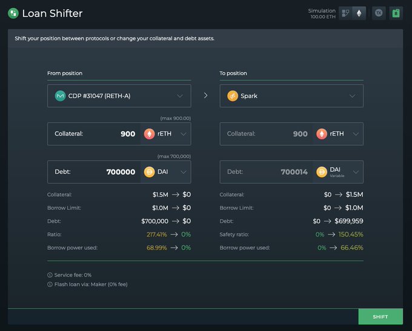Viewport: 412px width, 331px height.
Task: Click the Service fee: 0% text
Action: pyautogui.click(x=73, y=275)
